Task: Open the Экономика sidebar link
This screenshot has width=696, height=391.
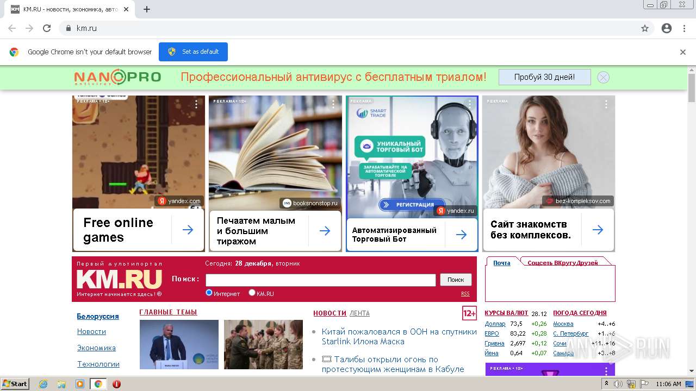Action: coord(96,348)
